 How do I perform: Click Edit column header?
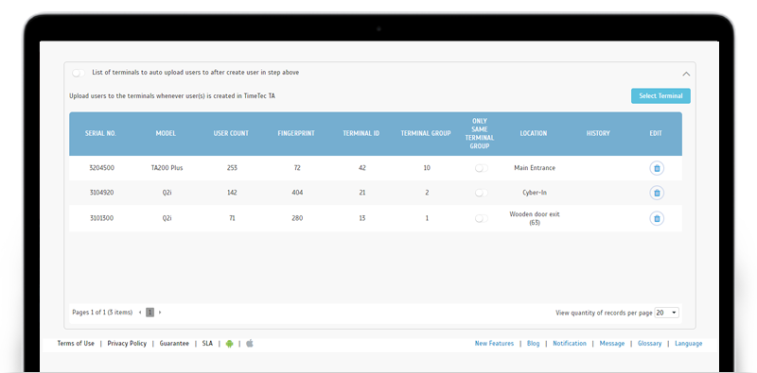(x=656, y=133)
